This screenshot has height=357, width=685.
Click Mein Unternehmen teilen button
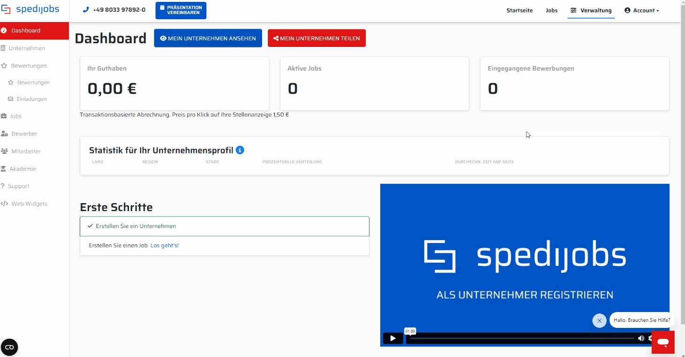point(316,38)
